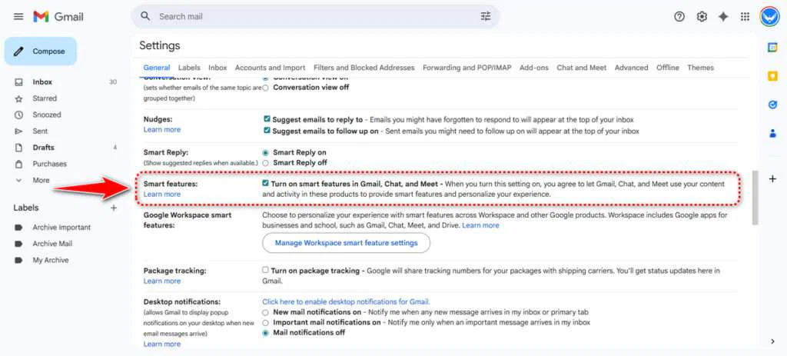Screen dimensions: 787x356
Task: Switch to the Add-ons tab
Action: (534, 68)
